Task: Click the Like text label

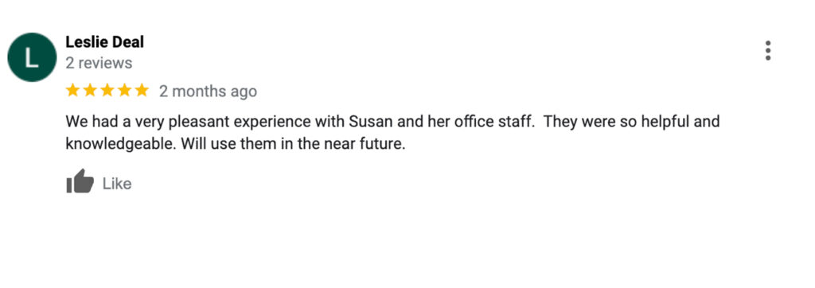Action: [x=117, y=184]
